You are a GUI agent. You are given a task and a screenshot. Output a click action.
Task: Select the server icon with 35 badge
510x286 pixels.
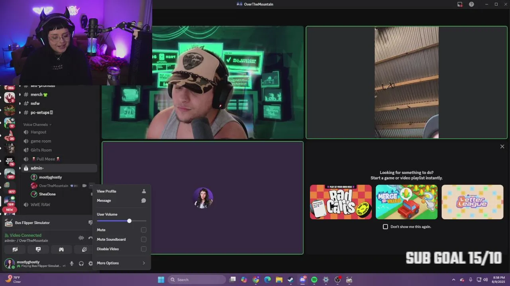pos(10,135)
